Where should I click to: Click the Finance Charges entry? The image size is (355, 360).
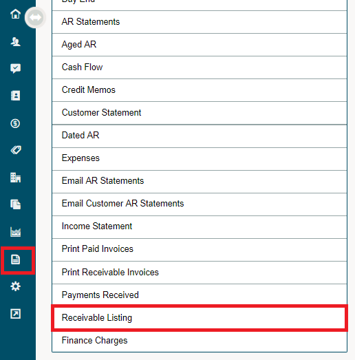click(200, 341)
